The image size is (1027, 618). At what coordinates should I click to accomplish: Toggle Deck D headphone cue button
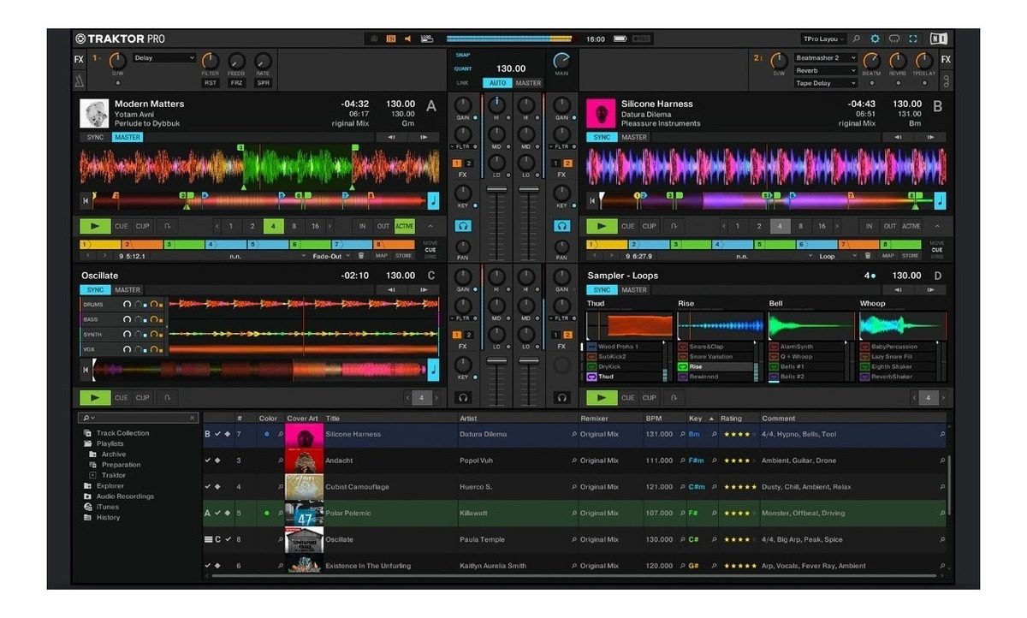tap(561, 397)
